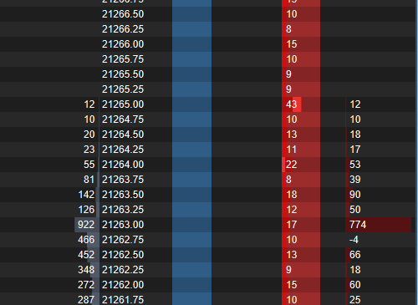Select price 21265.75

pyautogui.click(x=123, y=59)
